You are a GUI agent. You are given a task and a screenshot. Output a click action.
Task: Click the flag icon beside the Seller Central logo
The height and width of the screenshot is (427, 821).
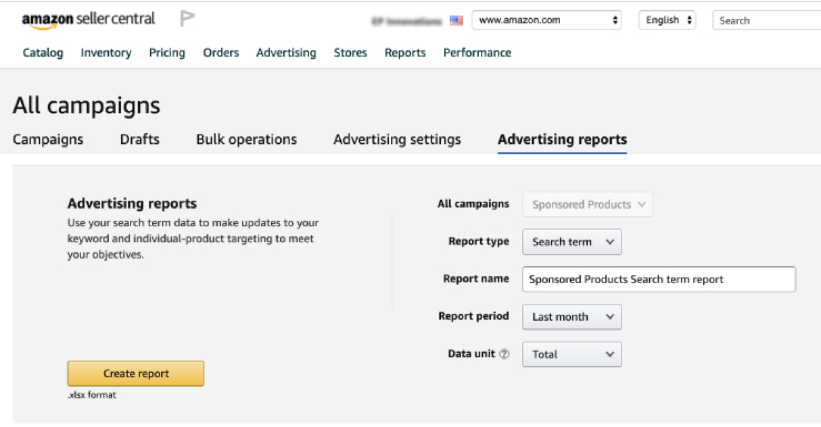click(187, 19)
